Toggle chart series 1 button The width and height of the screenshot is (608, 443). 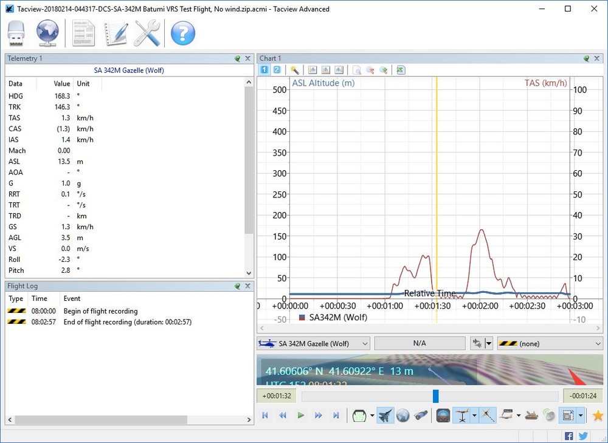click(264, 70)
